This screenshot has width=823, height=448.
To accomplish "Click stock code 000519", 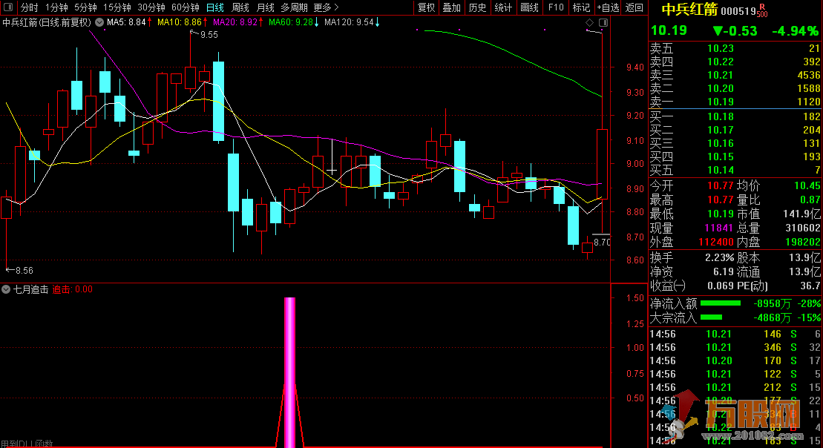I will (738, 11).
